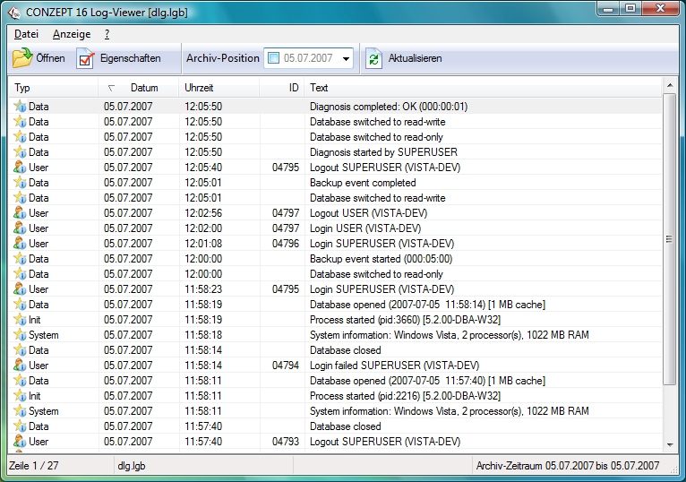The width and height of the screenshot is (686, 482).
Task: Select 'Database switched to read-write' at 12:05:50
Action: coord(378,122)
